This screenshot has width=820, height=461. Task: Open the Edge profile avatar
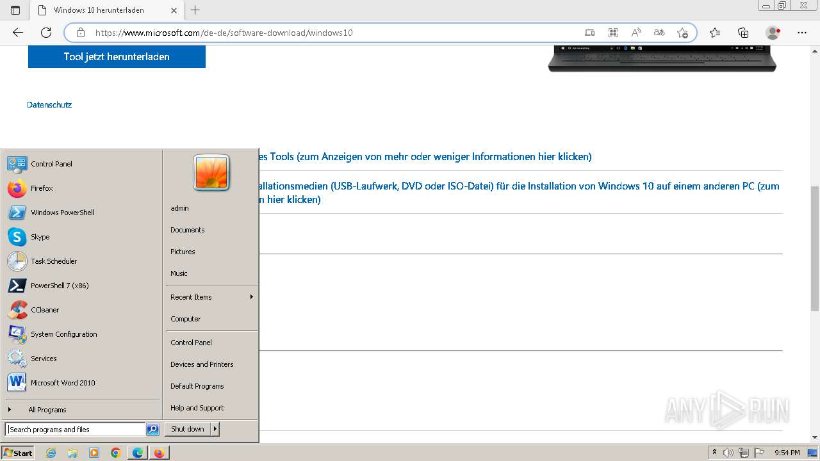click(x=773, y=33)
